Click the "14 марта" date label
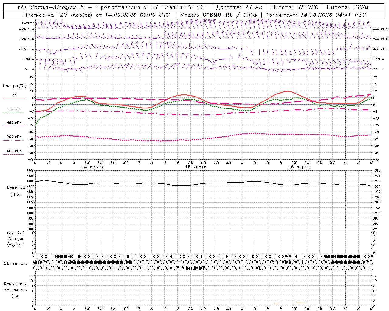The image size is (389, 311). click(x=92, y=167)
